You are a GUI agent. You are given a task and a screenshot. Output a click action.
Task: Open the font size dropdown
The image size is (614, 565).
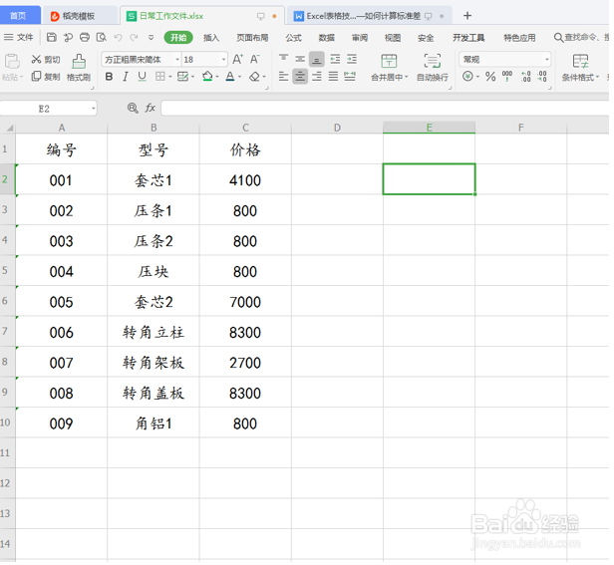click(223, 60)
